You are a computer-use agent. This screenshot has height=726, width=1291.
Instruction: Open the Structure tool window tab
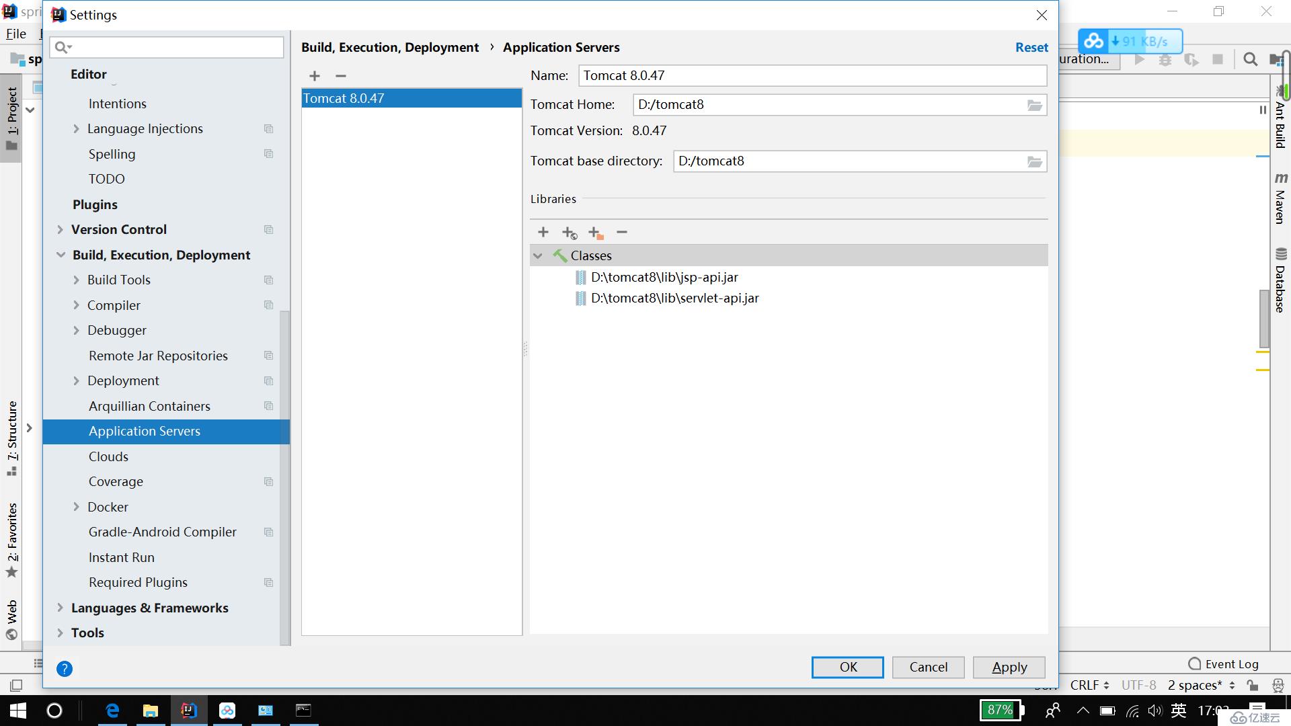11,438
